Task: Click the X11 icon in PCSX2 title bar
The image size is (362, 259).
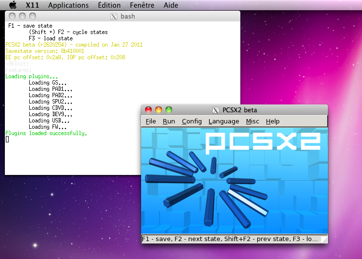Action: (216, 110)
